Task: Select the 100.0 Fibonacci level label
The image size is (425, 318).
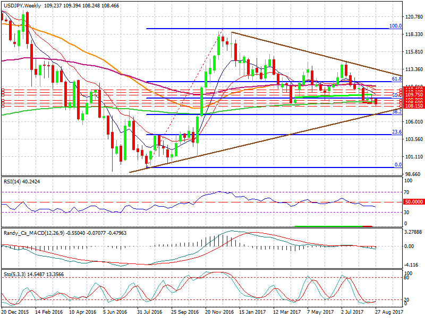Action: pyautogui.click(x=395, y=25)
